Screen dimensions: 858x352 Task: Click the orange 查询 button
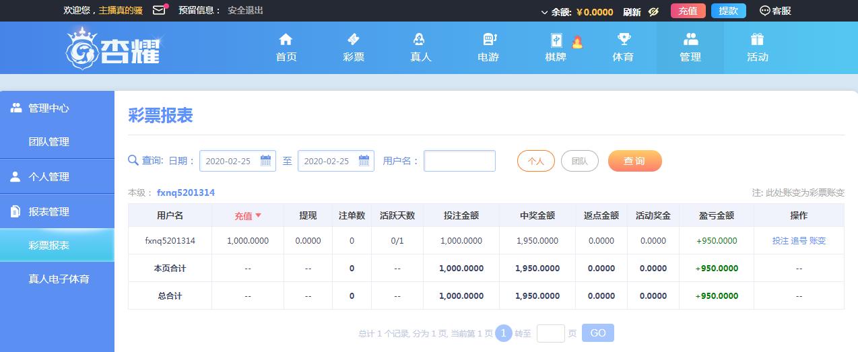(x=634, y=162)
